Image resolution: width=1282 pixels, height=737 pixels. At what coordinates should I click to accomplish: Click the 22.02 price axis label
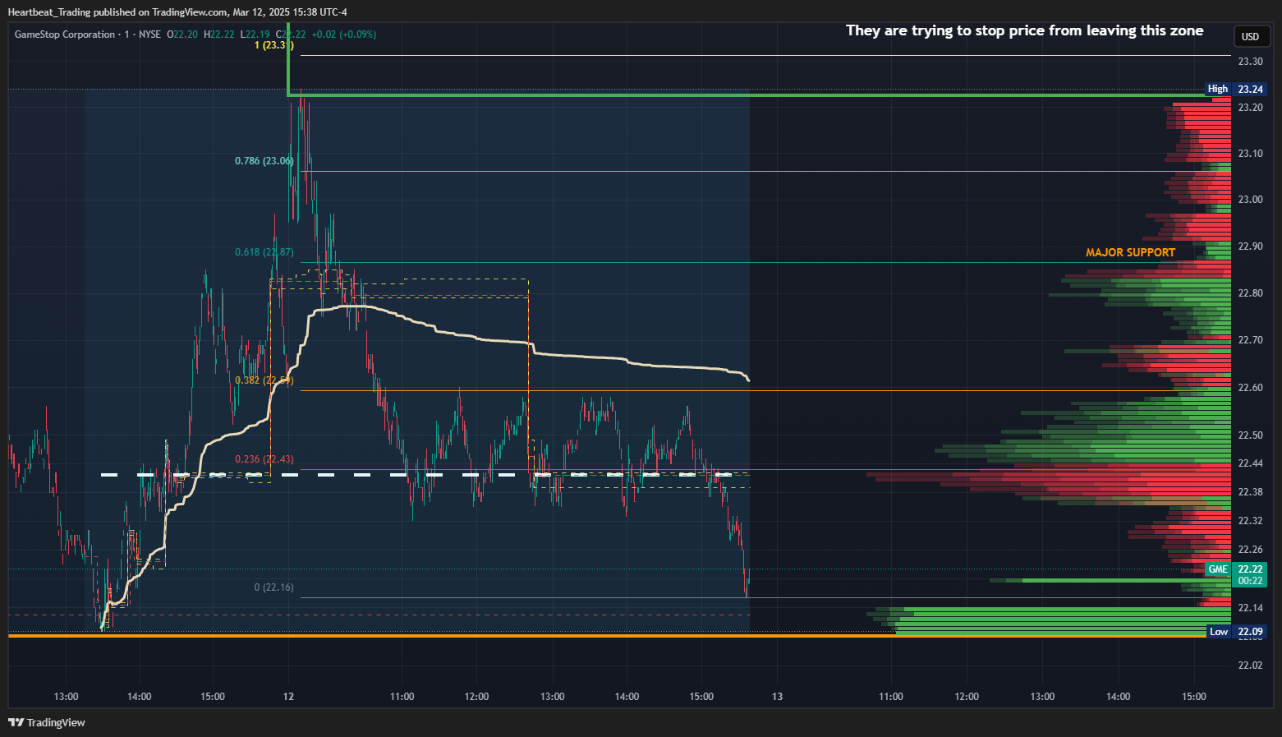[x=1250, y=666]
